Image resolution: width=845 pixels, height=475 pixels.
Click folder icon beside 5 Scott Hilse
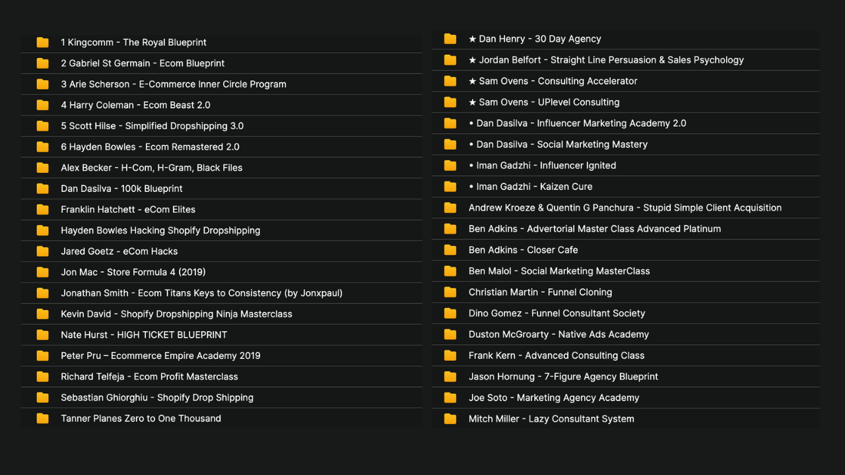[x=43, y=126]
